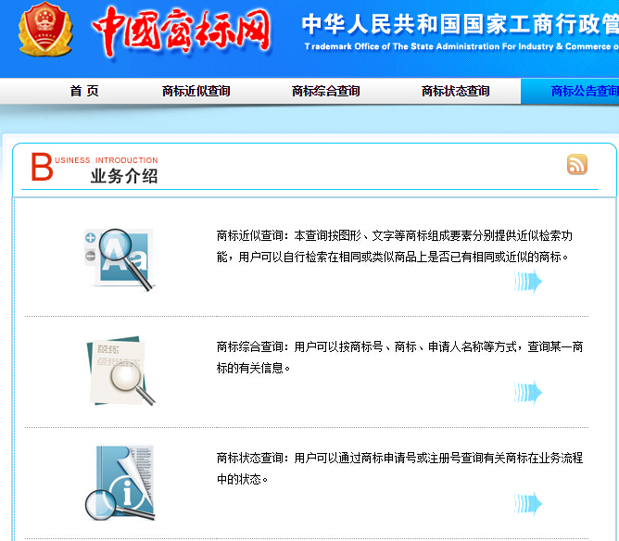Go to 首页 in navigation bar
619x541 pixels.
coord(84,91)
